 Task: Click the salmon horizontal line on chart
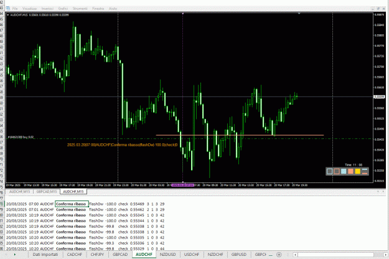[240, 135]
